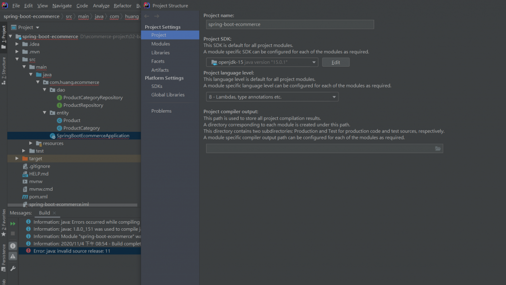Collapse the src folder
This screenshot has width=506, height=285.
pyautogui.click(x=17, y=59)
